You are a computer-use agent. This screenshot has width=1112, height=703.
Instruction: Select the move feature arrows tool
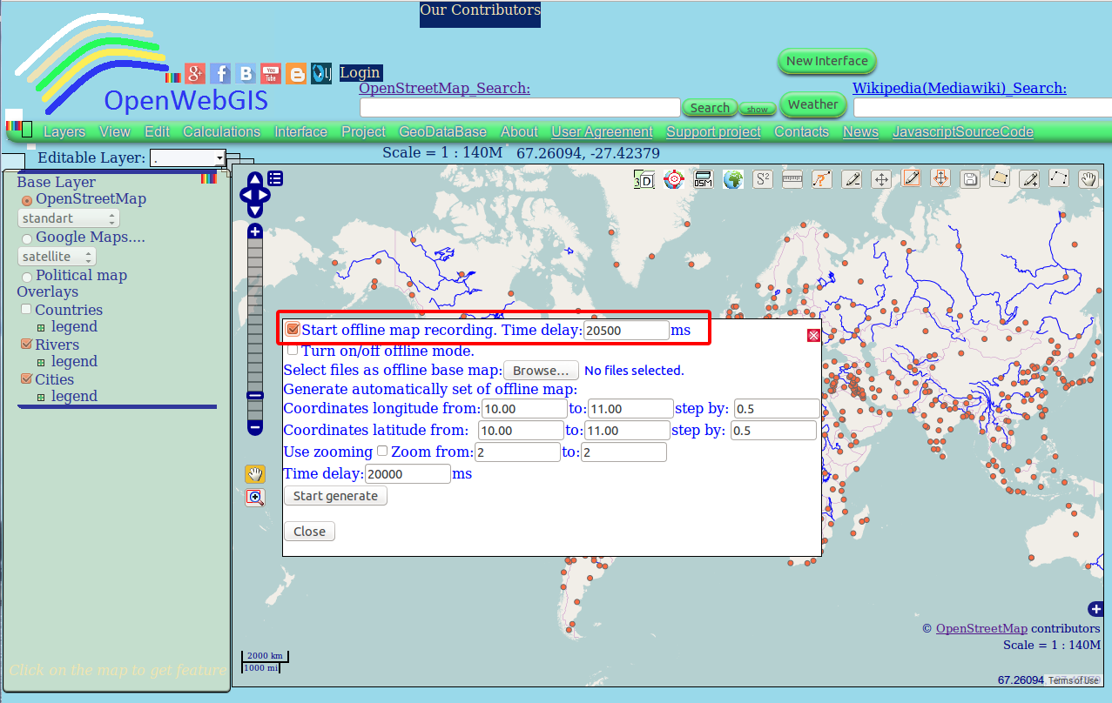[881, 179]
